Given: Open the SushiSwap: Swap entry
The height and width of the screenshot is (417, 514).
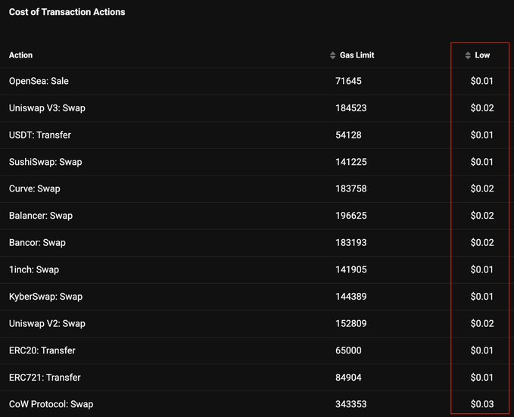Looking at the screenshot, I should pyautogui.click(x=45, y=162).
